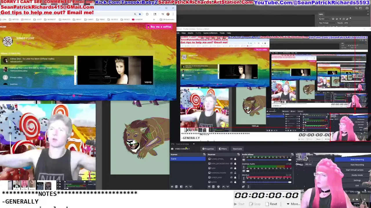Remove selected scene using the trash icon
This screenshot has width=371, height=208.
pos(176,187)
